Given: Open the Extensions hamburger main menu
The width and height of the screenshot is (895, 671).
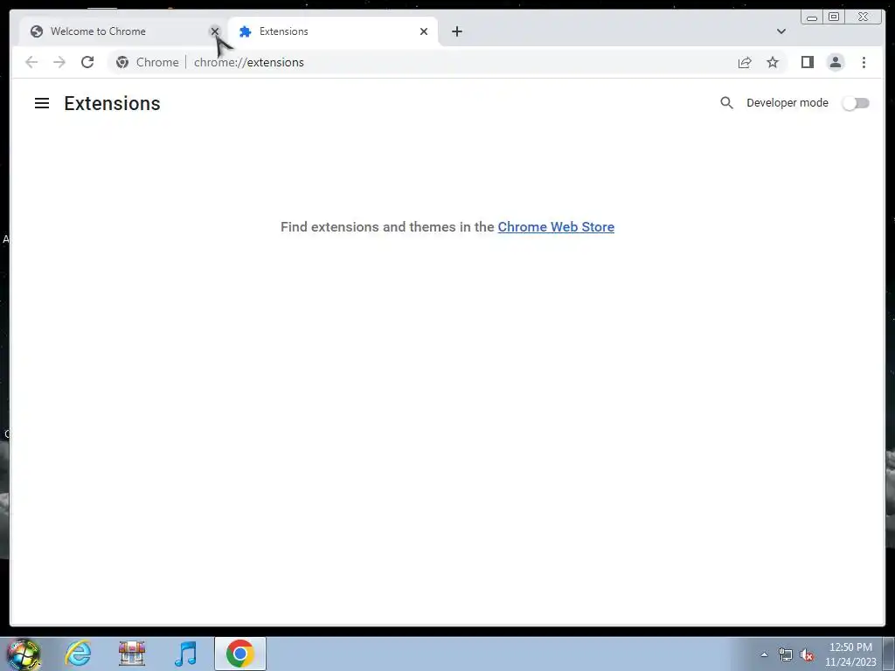Looking at the screenshot, I should (x=42, y=103).
